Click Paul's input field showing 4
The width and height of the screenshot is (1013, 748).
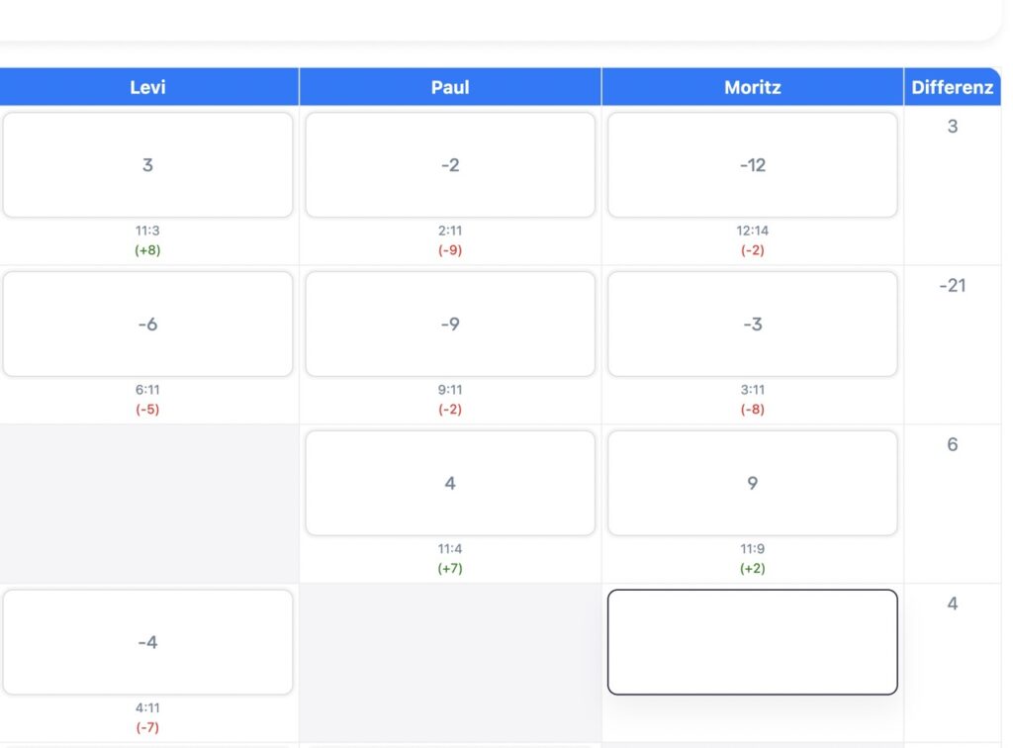click(x=450, y=484)
